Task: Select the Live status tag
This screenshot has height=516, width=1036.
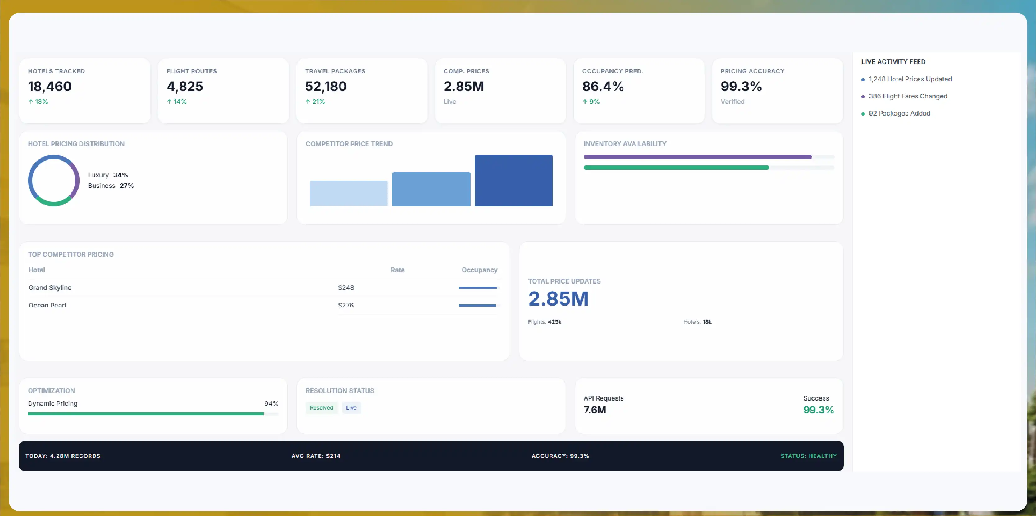Action: 351,408
